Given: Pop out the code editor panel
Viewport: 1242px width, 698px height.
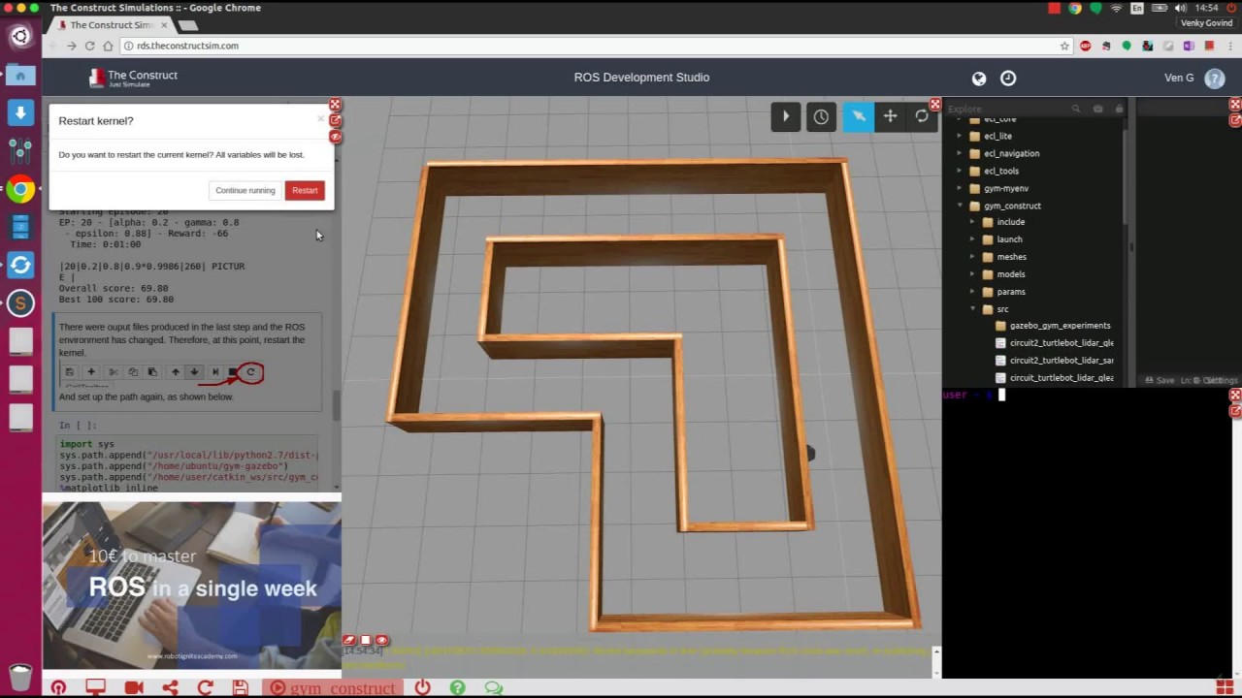Looking at the screenshot, I should pyautogui.click(x=1235, y=120).
